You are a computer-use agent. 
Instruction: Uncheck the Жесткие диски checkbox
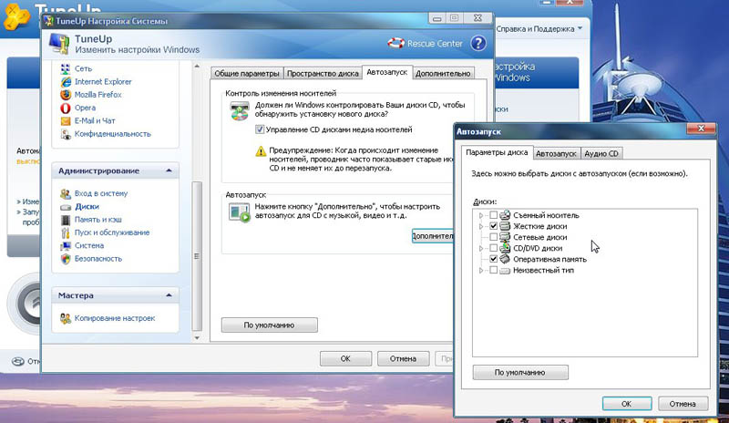[x=494, y=226]
